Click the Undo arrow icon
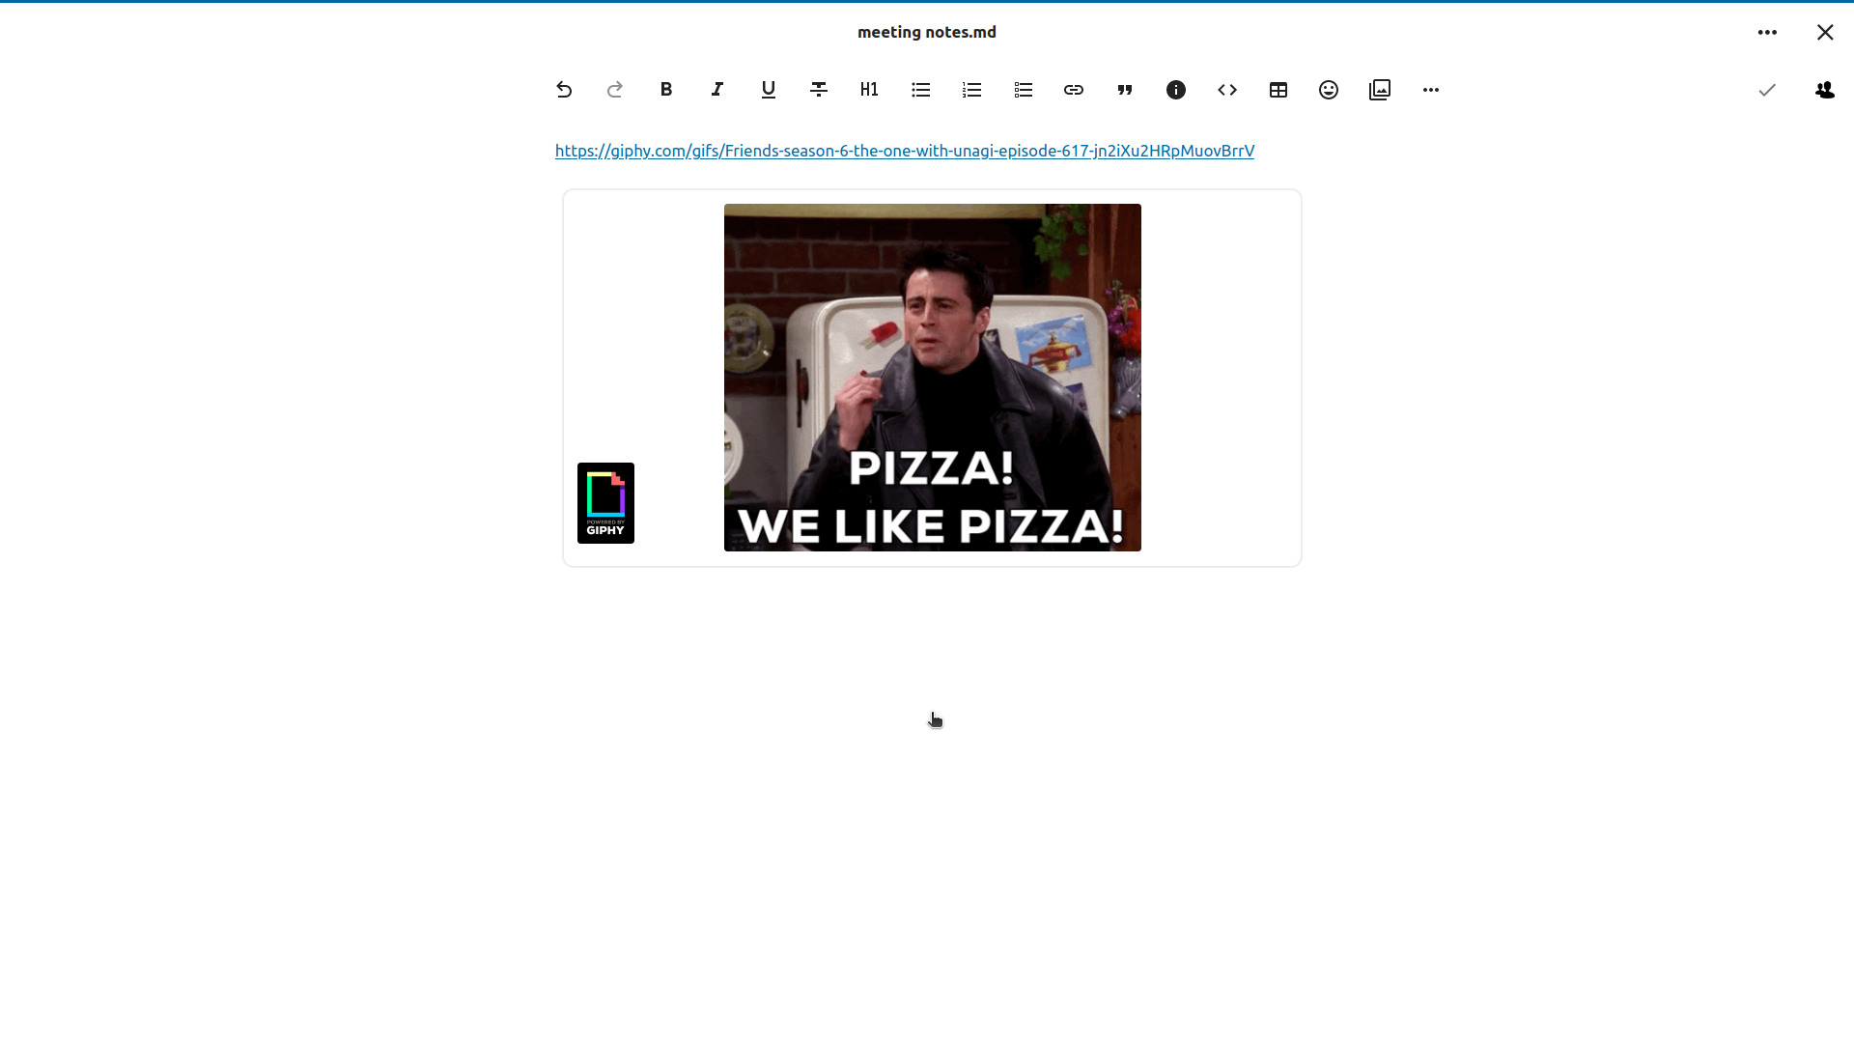The image size is (1854, 1043). [x=564, y=90]
